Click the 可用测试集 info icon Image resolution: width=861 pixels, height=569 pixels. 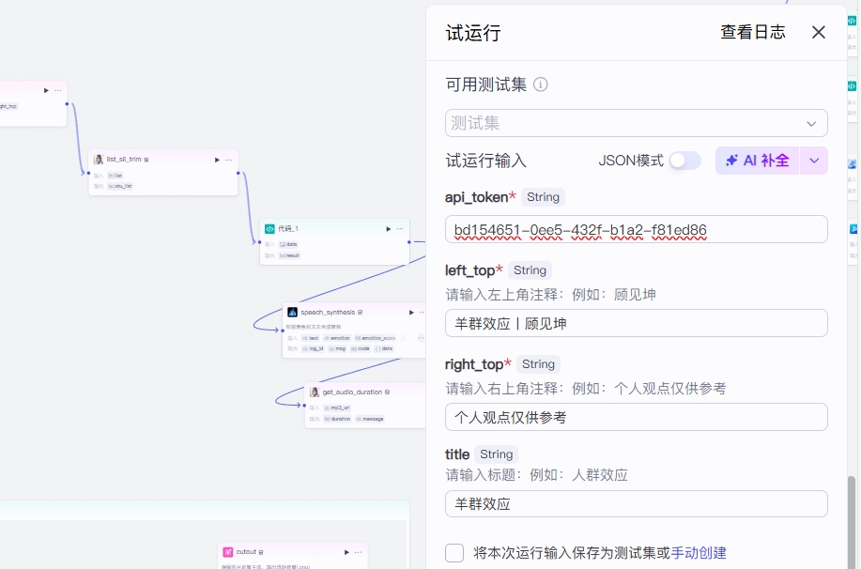pyautogui.click(x=541, y=85)
